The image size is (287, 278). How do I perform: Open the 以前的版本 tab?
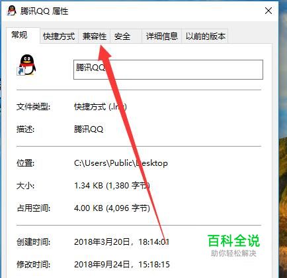[205, 36]
